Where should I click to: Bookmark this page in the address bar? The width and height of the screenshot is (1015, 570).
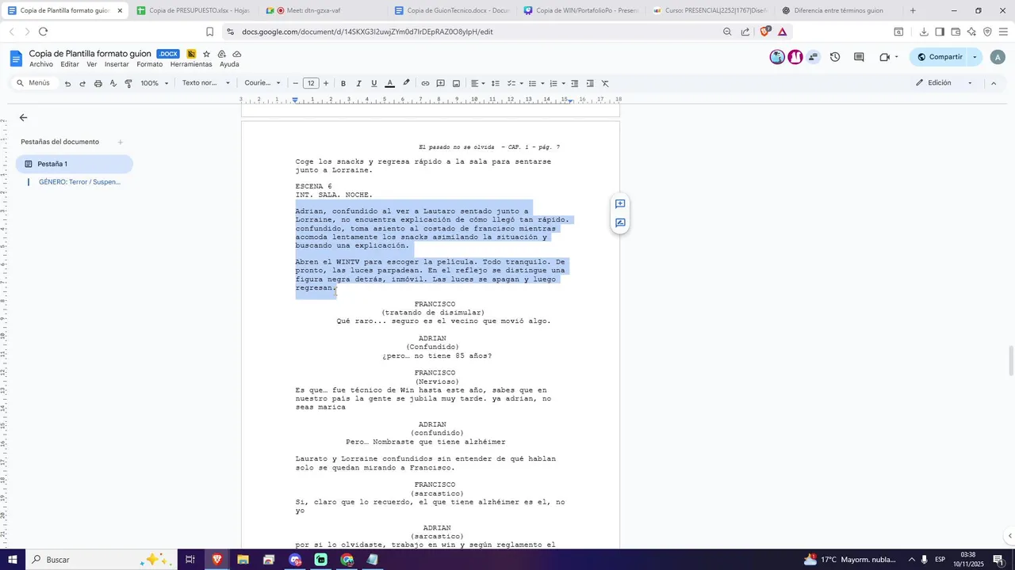click(x=209, y=32)
